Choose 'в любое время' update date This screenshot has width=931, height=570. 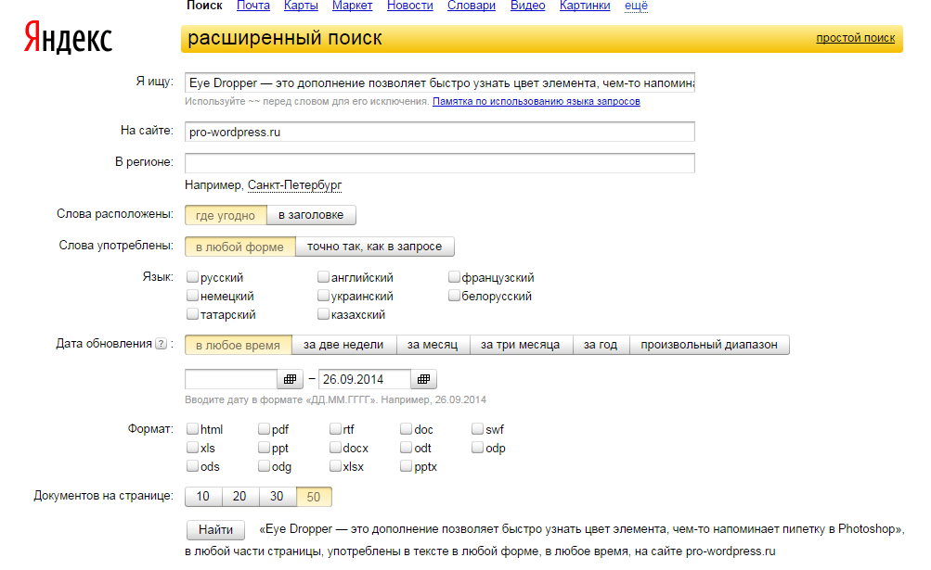point(239,345)
